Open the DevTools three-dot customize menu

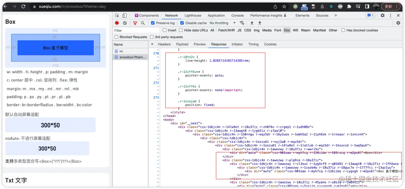pos(390,15)
